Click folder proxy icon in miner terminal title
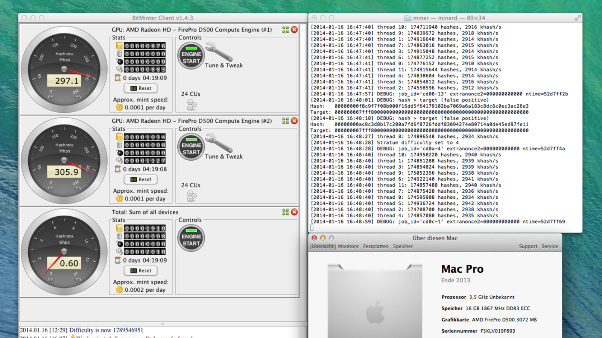Image resolution: width=602 pixels, height=338 pixels. (x=407, y=18)
